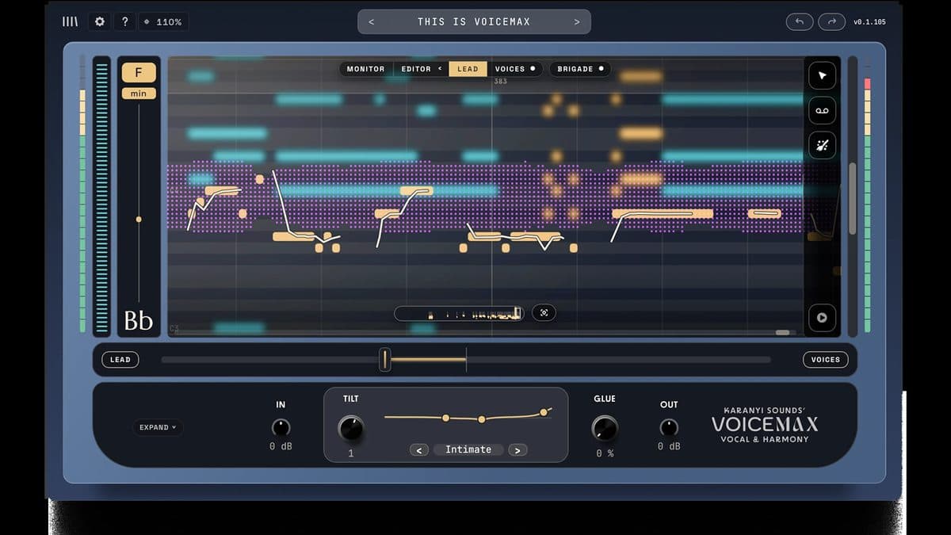Select the next EQ character arrow
Image resolution: width=951 pixels, height=535 pixels.
click(x=518, y=450)
